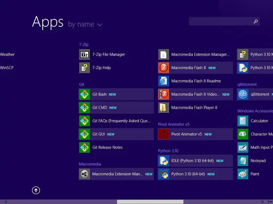Select the Pivot Animator v5 group header

(x=174, y=124)
